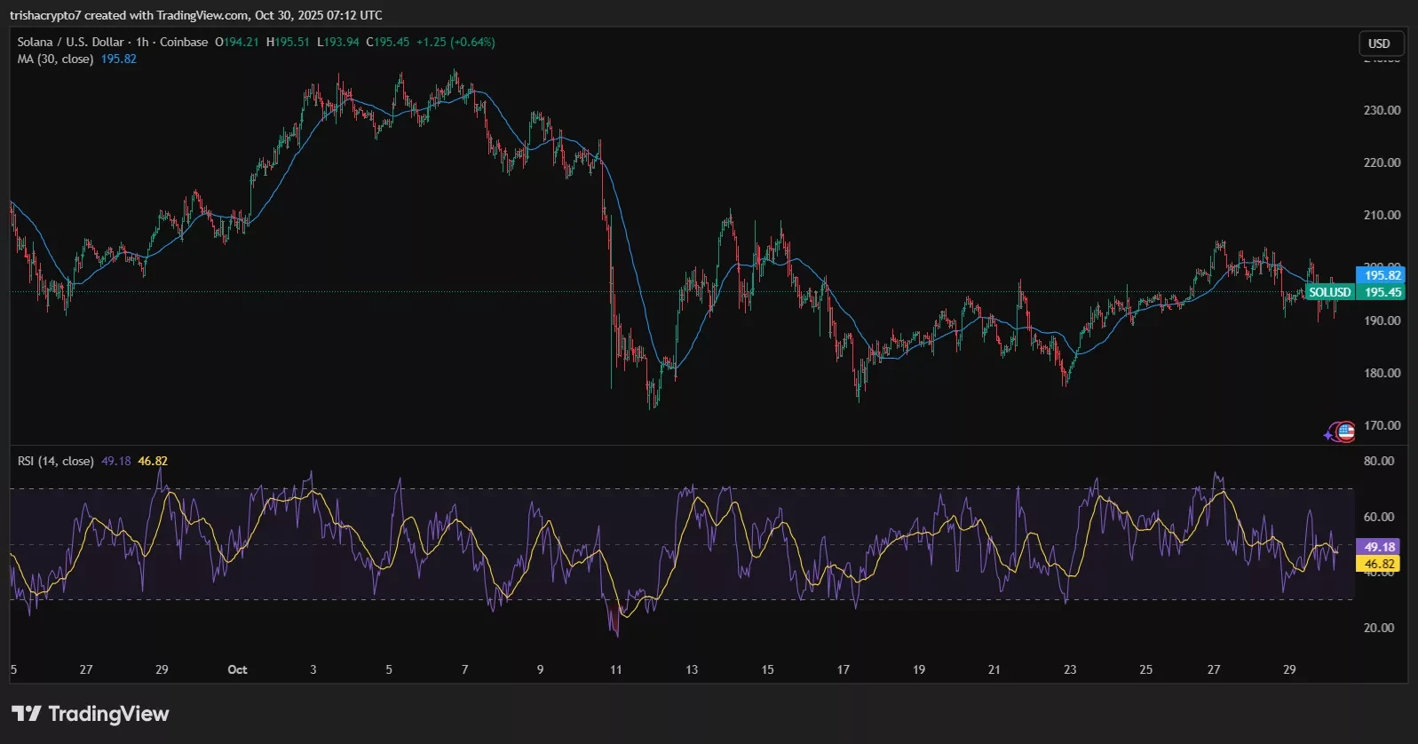
Task: Click the TradingView wordmark text
Action: coord(108,714)
